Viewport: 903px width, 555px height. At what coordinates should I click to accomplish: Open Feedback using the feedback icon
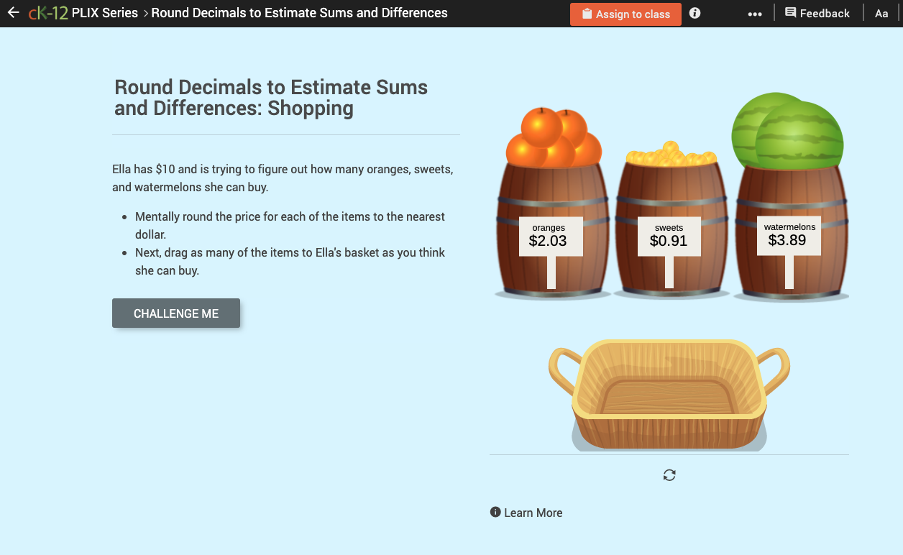[791, 12]
